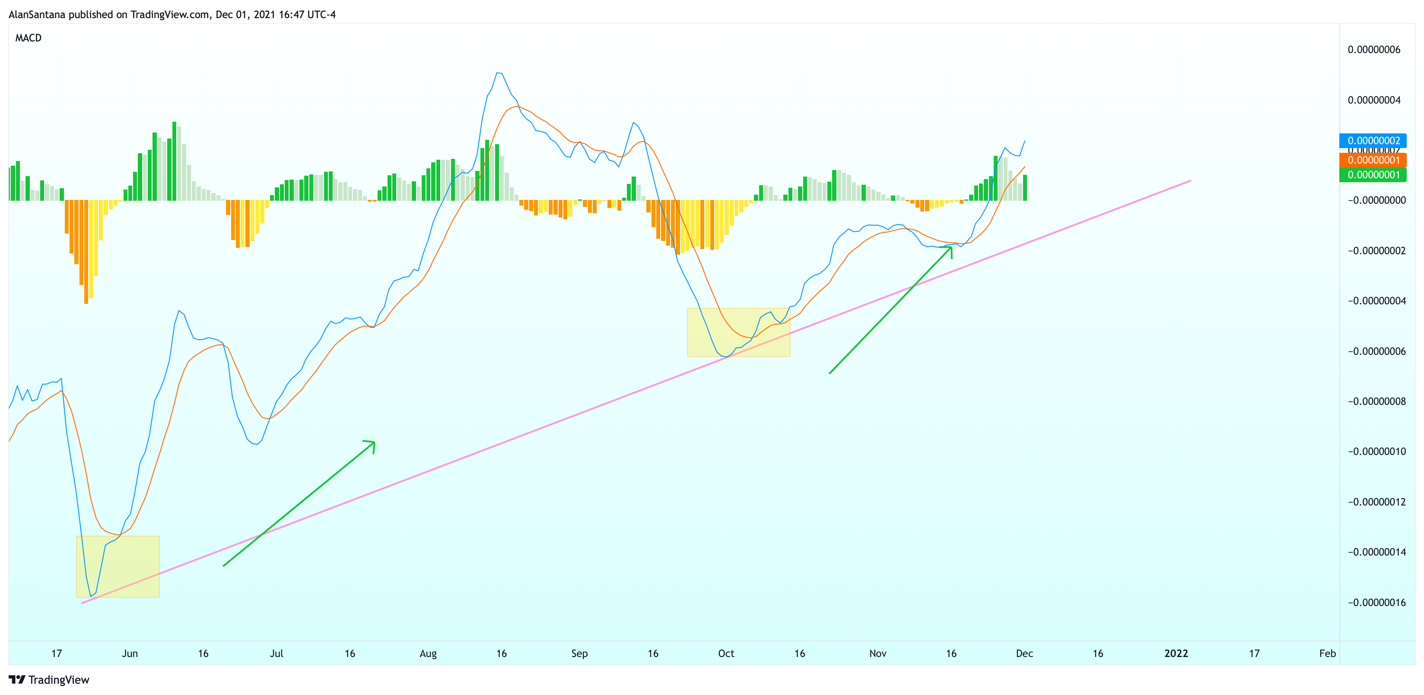The height and width of the screenshot is (695, 1424).
Task: Click the 0.00000006 price axis label
Action: click(1374, 50)
